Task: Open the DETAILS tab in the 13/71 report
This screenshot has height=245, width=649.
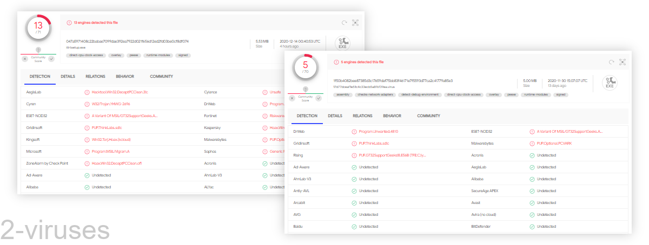Action: (x=68, y=77)
